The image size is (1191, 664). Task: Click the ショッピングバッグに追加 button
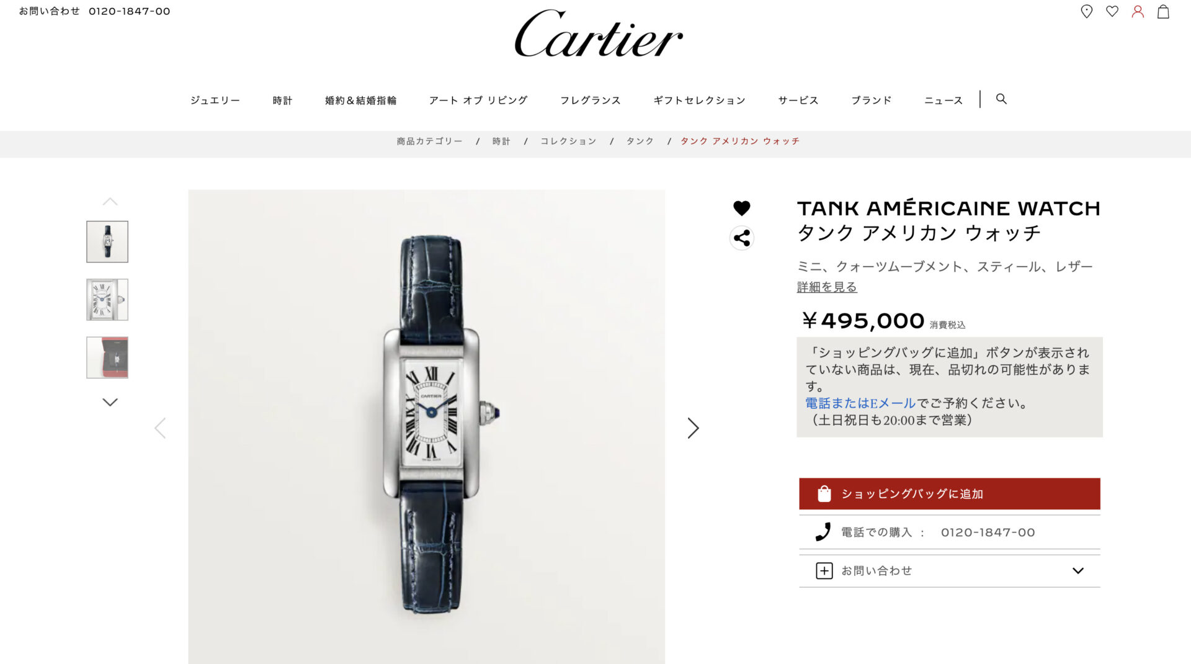coord(949,494)
